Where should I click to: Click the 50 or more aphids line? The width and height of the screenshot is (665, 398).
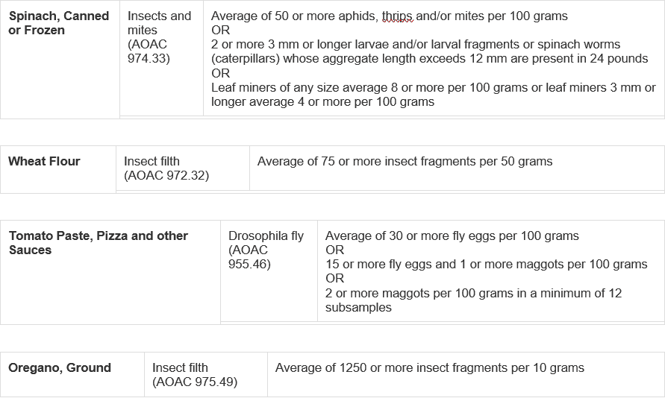click(390, 16)
